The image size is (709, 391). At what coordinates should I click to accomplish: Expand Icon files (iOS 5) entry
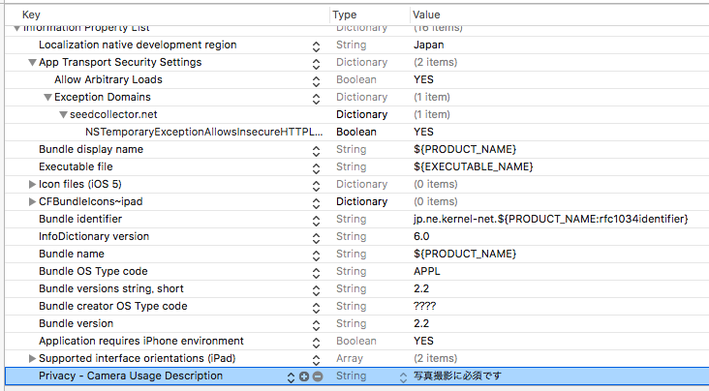32,185
